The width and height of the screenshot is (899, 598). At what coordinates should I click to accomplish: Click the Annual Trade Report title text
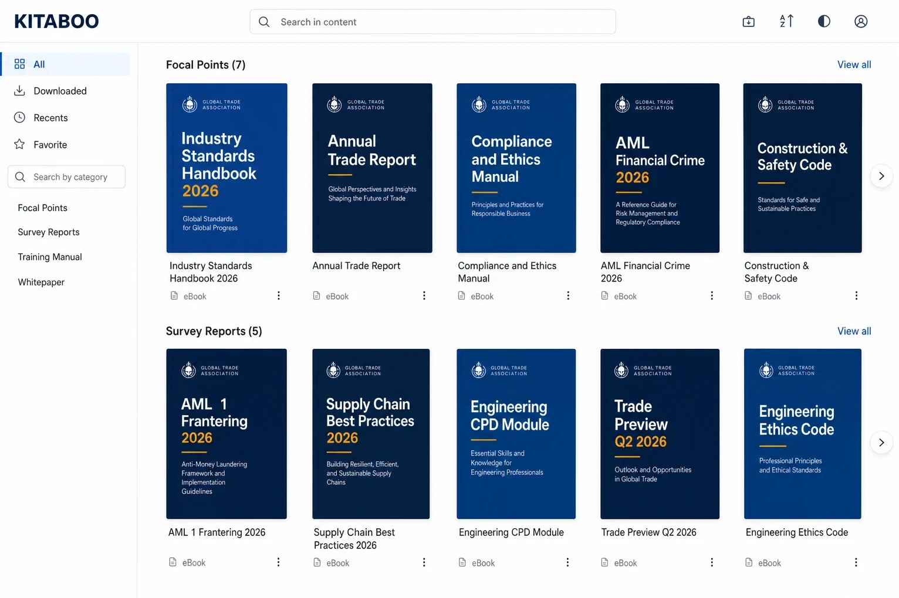(x=356, y=266)
